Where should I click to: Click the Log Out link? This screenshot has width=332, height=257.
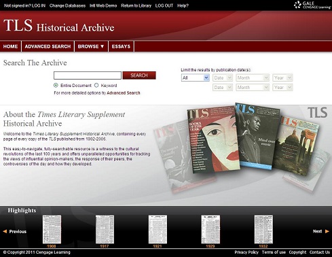(x=164, y=5)
